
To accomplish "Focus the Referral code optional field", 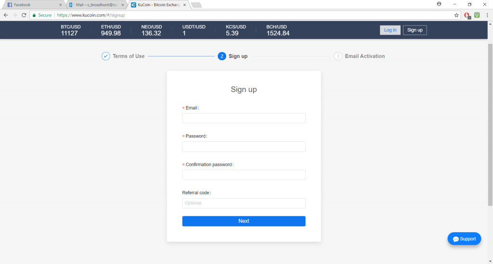I will pyautogui.click(x=244, y=203).
